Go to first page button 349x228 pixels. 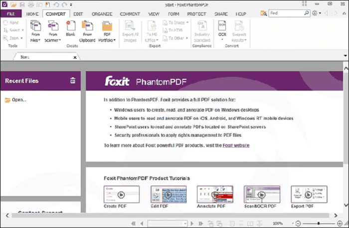click(133, 224)
